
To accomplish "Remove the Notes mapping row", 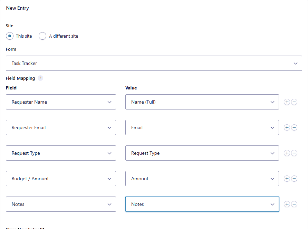I will [x=294, y=204].
